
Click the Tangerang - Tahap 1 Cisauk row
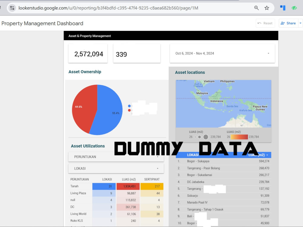click(x=223, y=209)
